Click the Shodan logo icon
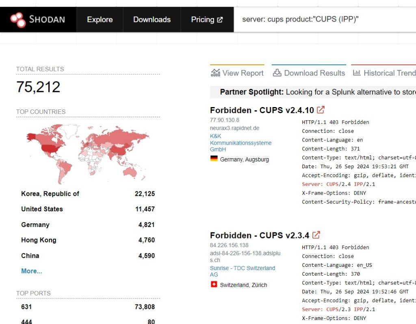This screenshot has width=416, height=324. click(18, 20)
